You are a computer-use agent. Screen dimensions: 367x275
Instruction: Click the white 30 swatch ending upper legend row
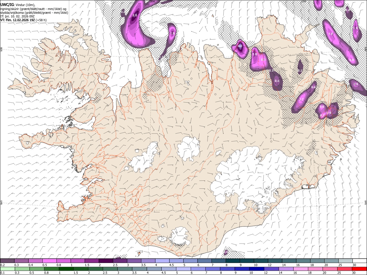click(x=360, y=261)
